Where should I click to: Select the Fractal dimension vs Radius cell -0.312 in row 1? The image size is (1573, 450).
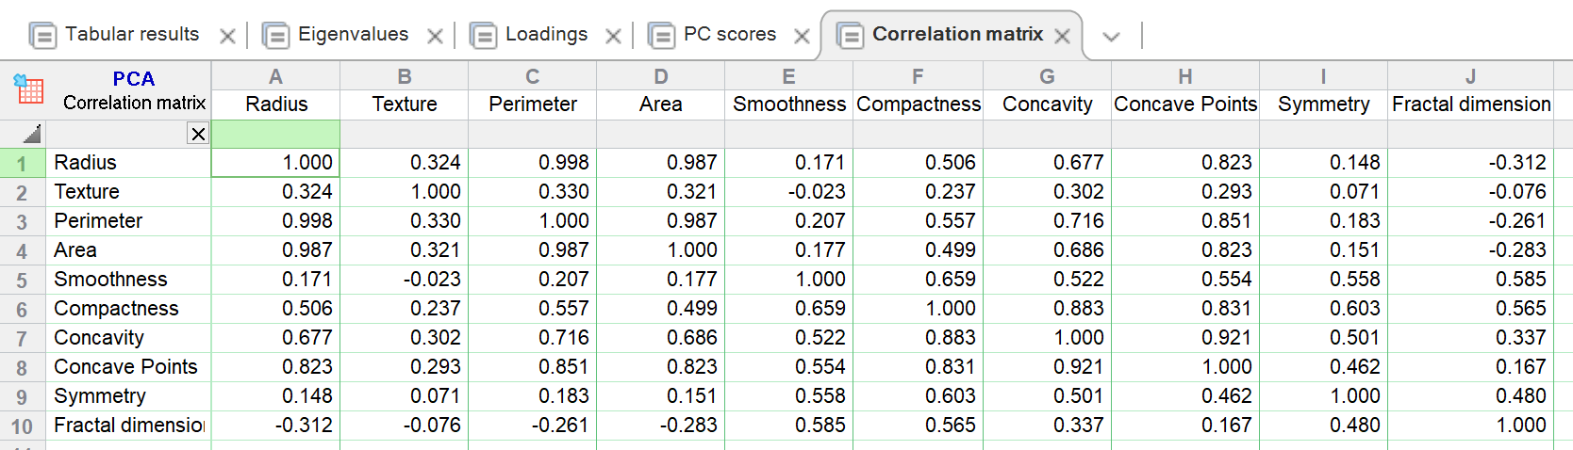click(x=1469, y=163)
